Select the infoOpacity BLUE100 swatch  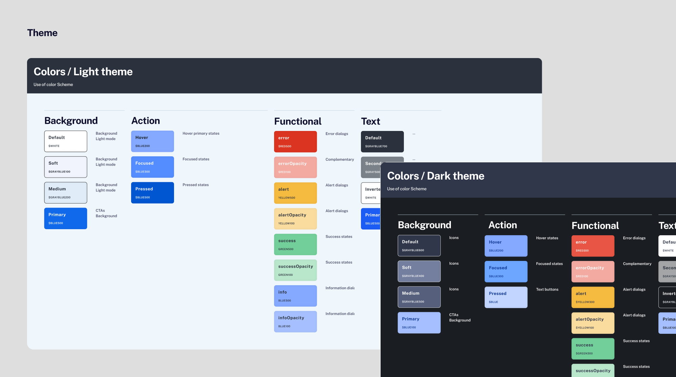click(295, 322)
